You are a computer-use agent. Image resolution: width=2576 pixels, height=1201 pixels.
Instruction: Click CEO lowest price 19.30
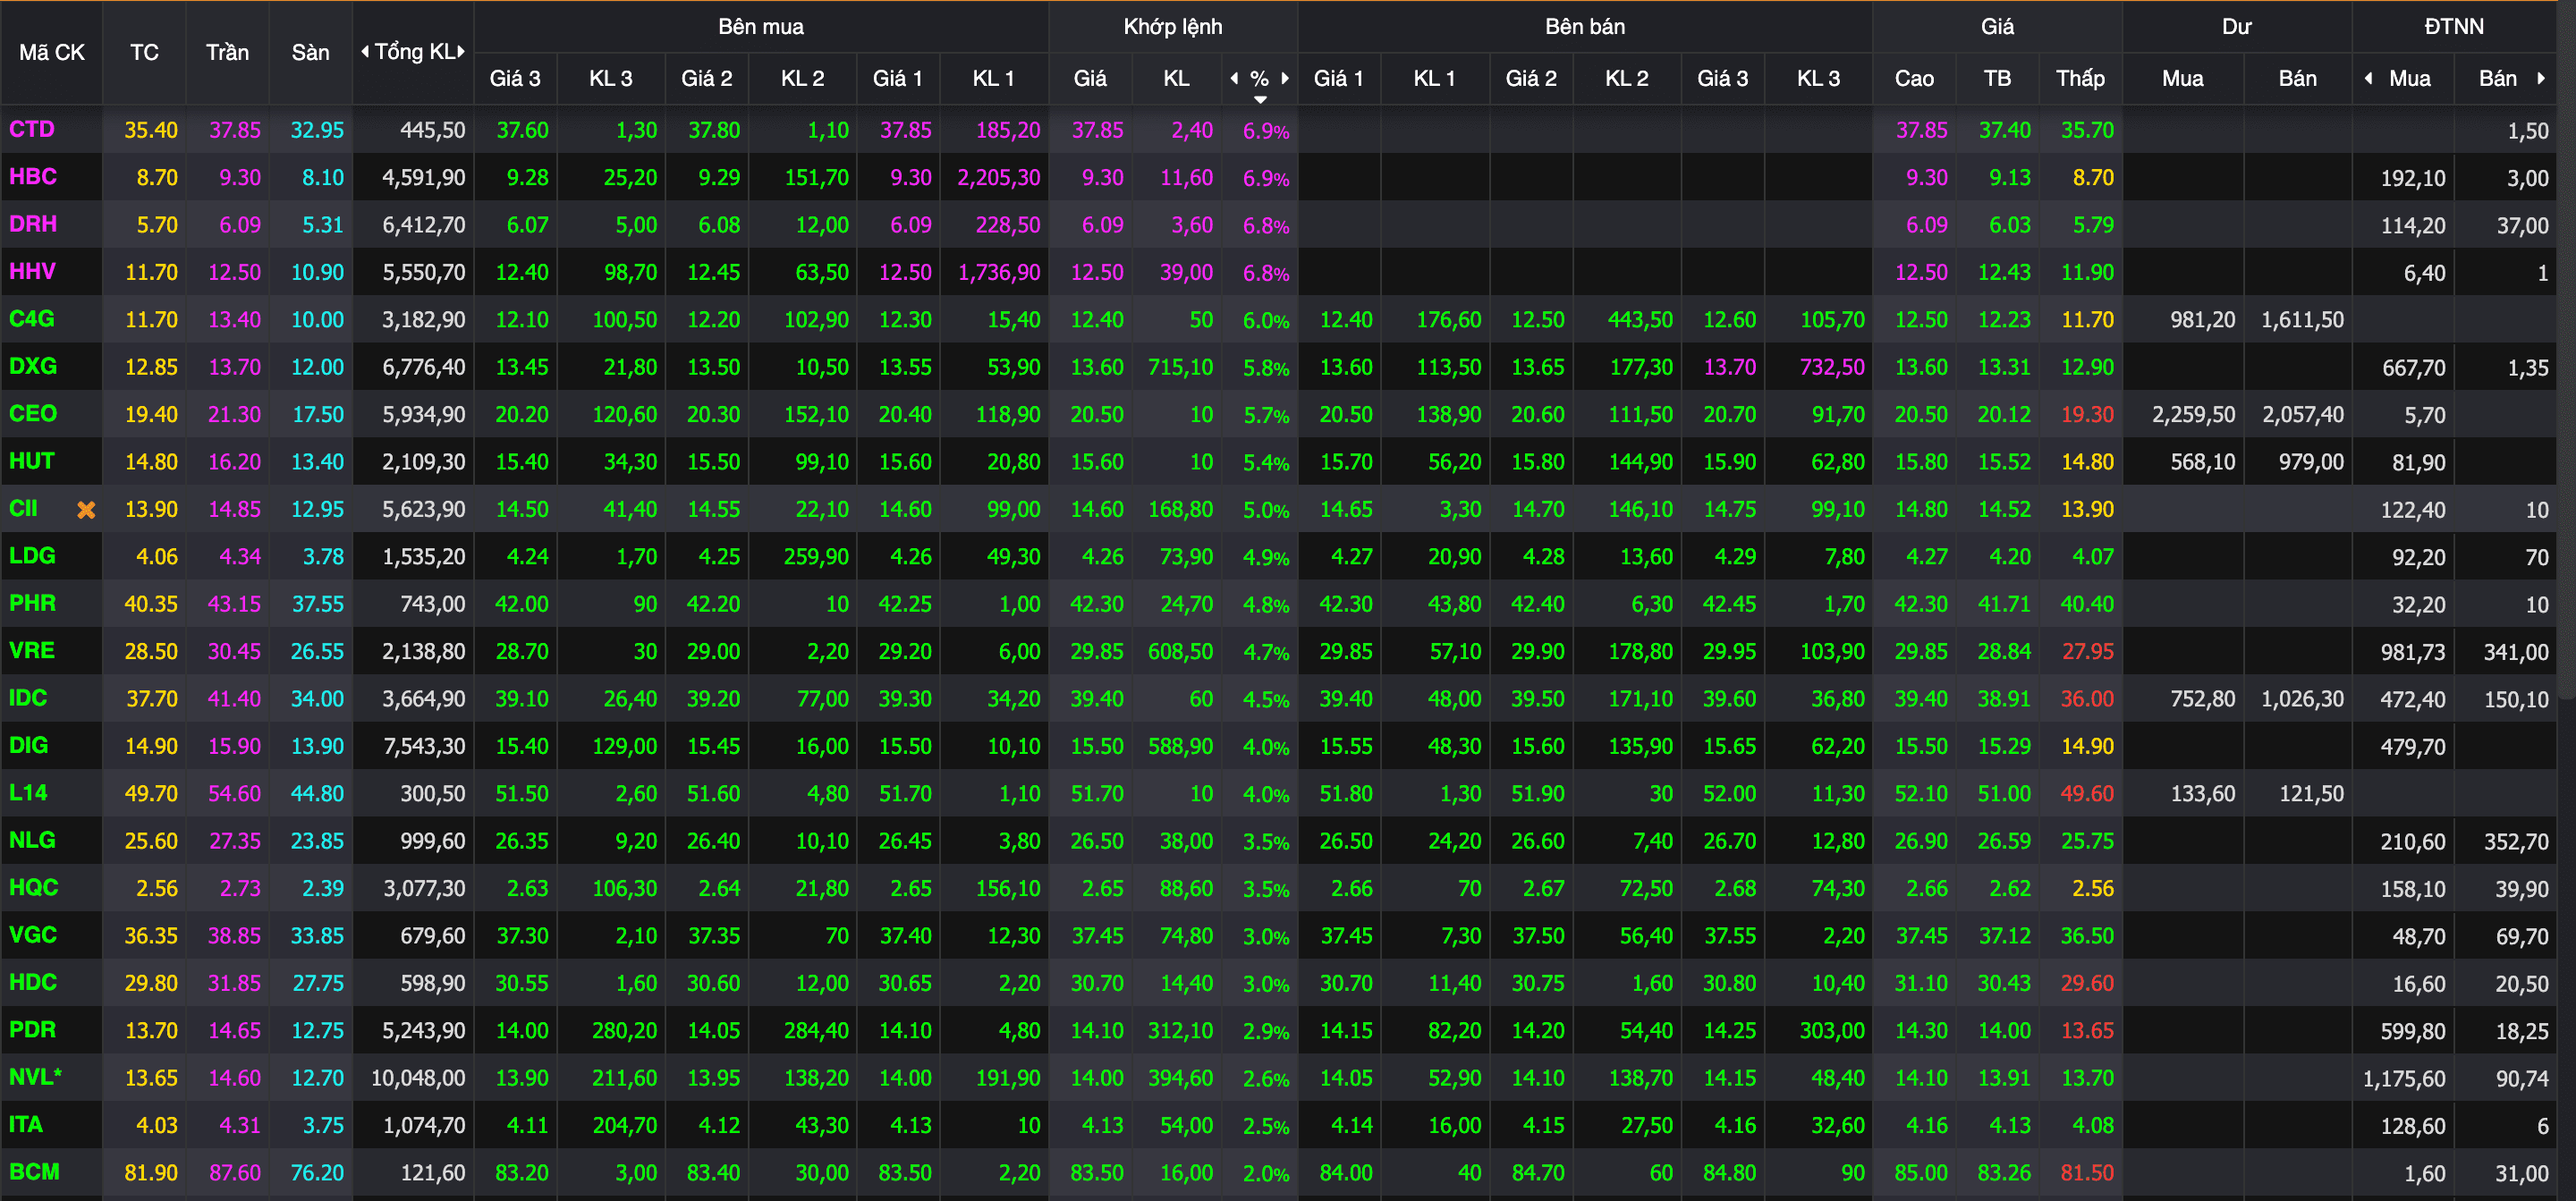pos(2087,415)
